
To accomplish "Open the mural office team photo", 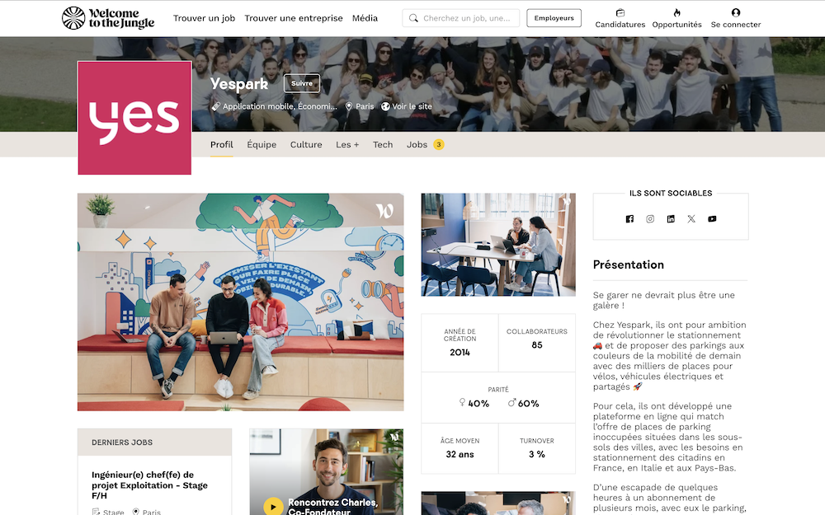I will (240, 302).
